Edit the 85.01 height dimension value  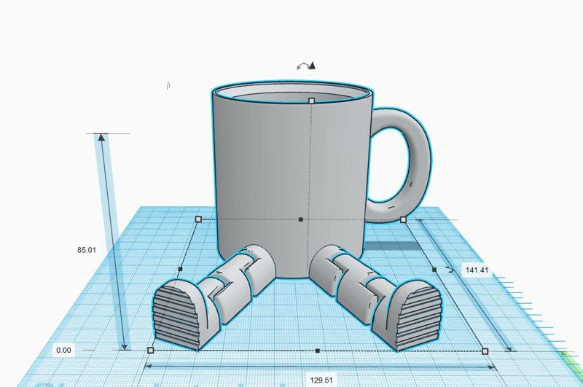click(87, 250)
